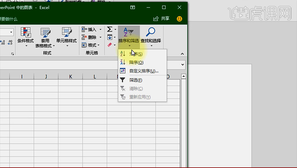
Task: Click the Share (共享) button
Action: tap(161, 19)
